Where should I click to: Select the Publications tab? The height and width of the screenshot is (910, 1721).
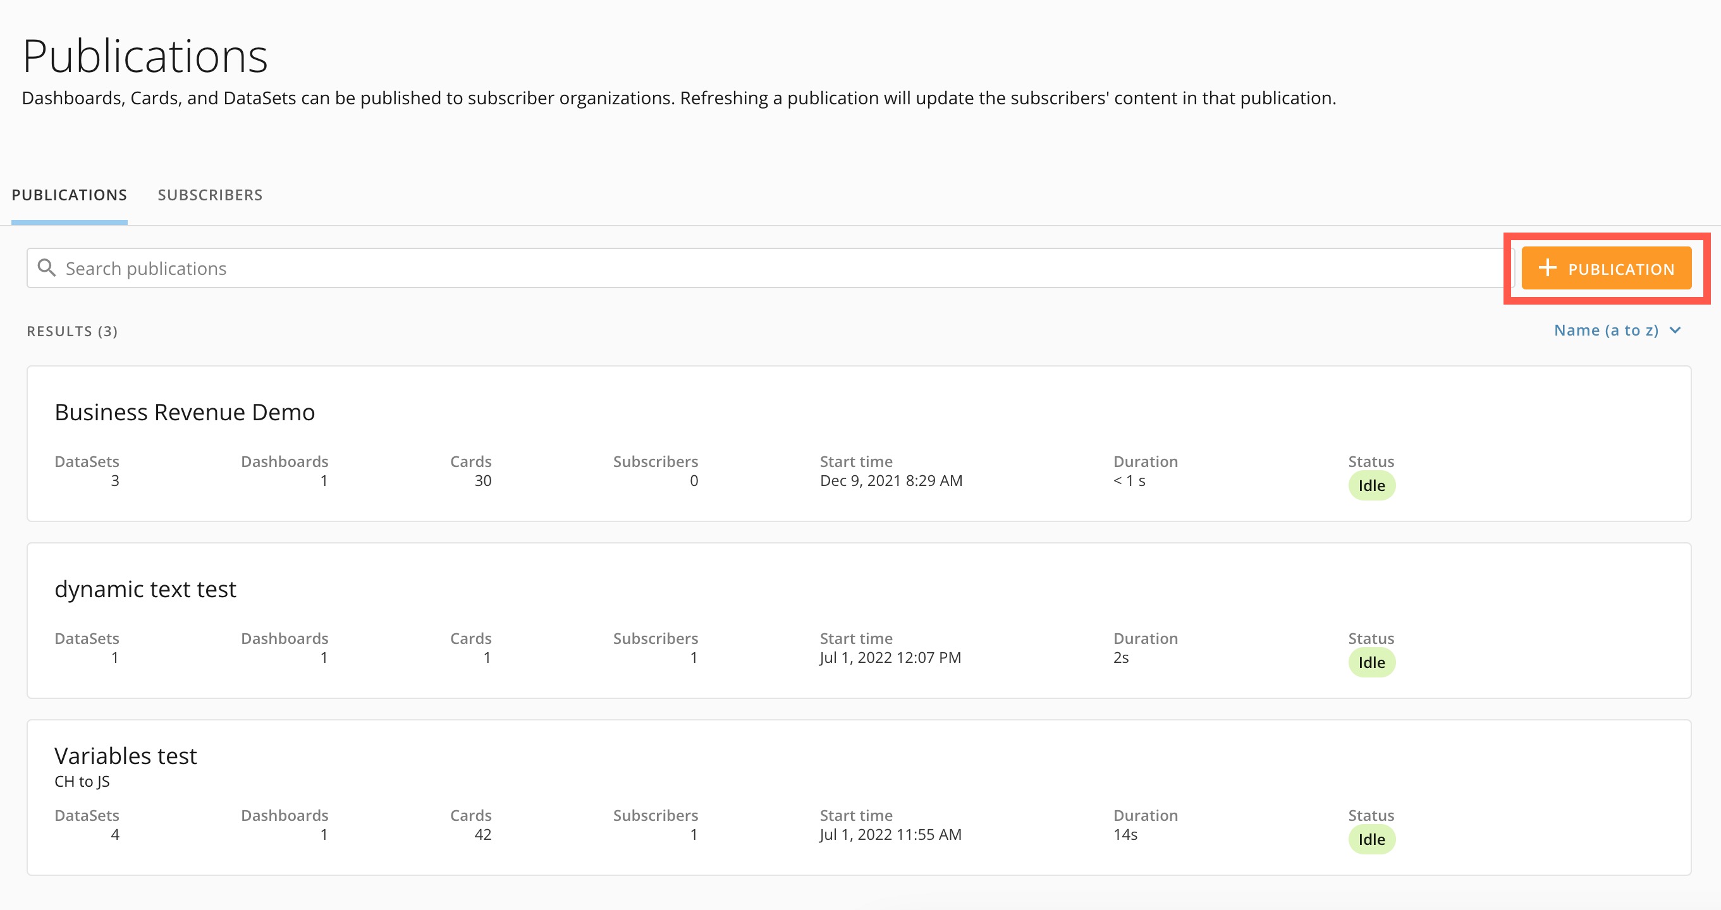click(x=69, y=195)
